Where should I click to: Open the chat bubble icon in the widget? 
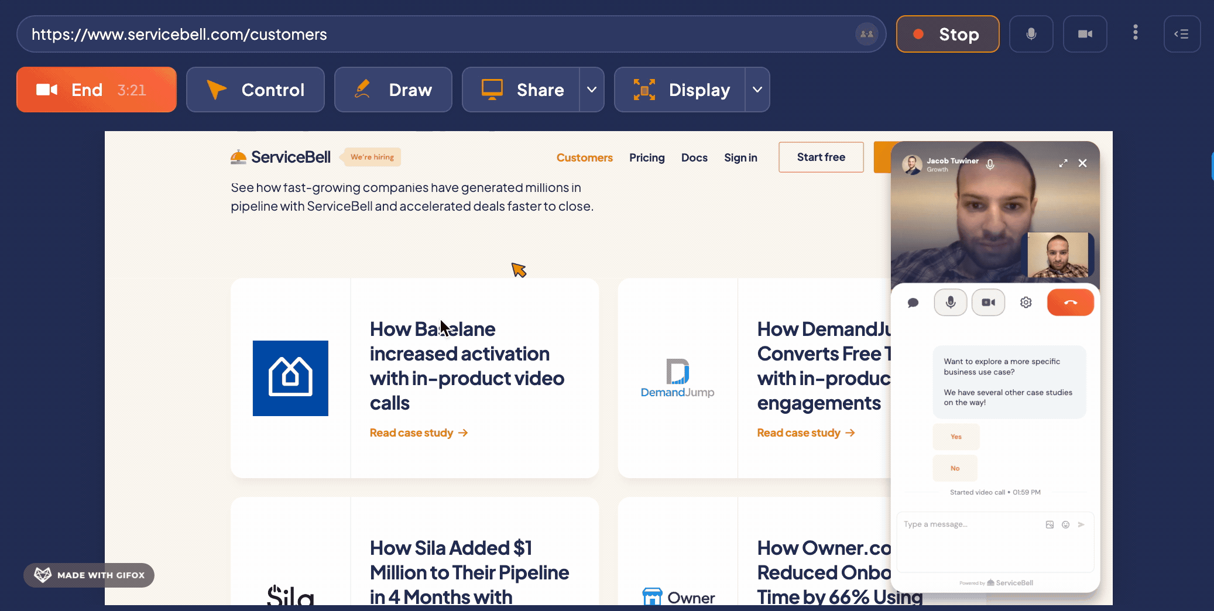913,303
